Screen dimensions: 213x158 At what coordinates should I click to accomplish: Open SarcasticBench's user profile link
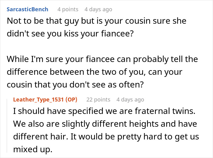point(27,9)
